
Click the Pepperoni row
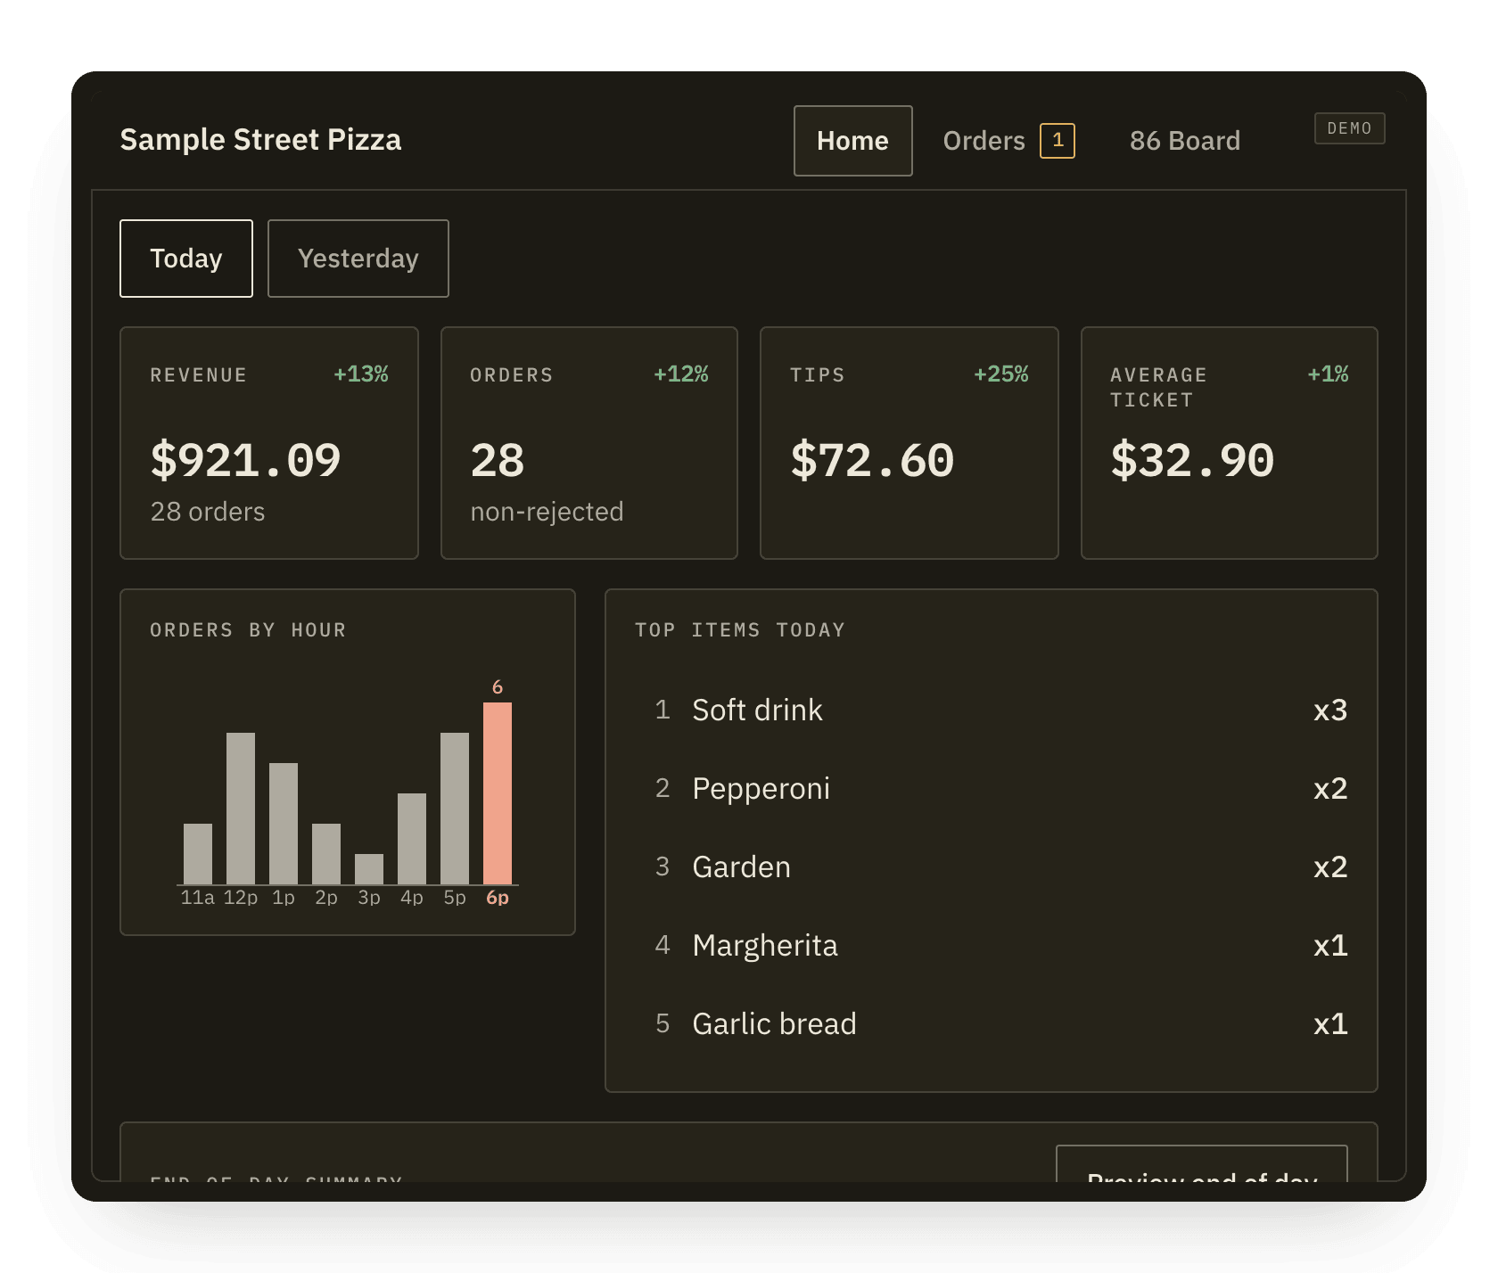[x=992, y=789]
